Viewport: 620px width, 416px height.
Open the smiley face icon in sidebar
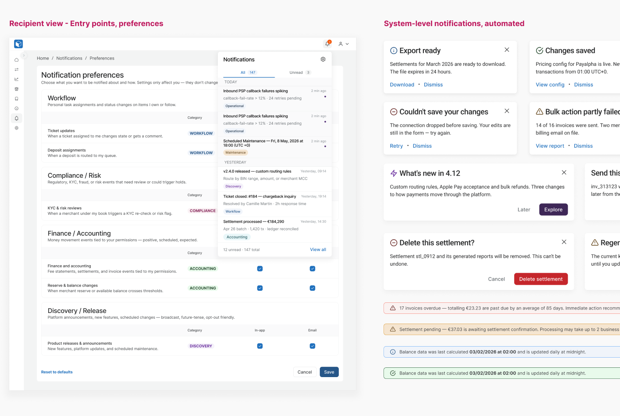pyautogui.click(x=16, y=108)
